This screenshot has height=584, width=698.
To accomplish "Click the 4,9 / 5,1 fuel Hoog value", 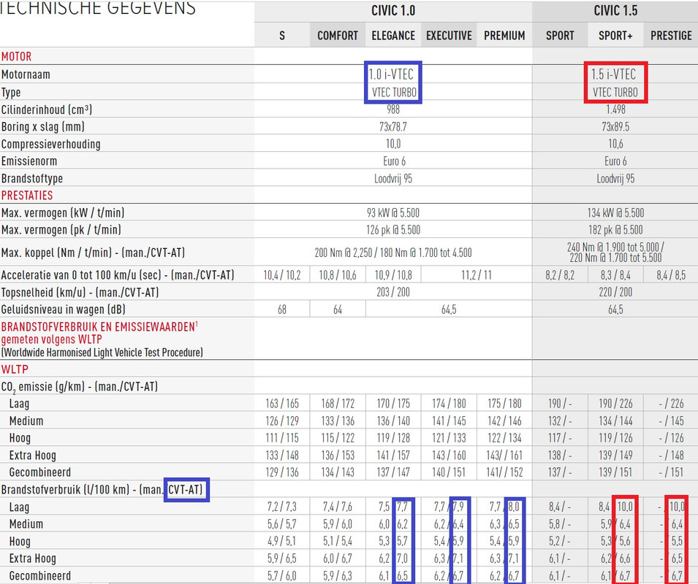I will (x=282, y=542).
